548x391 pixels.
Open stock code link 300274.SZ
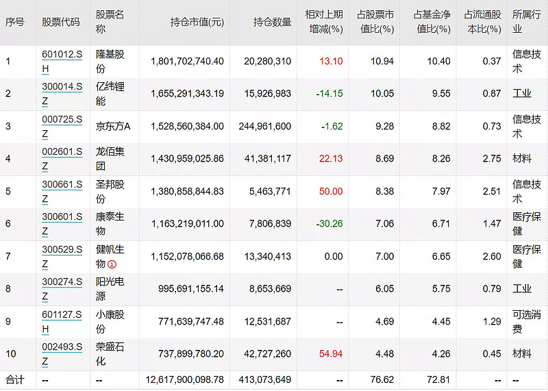(62, 288)
